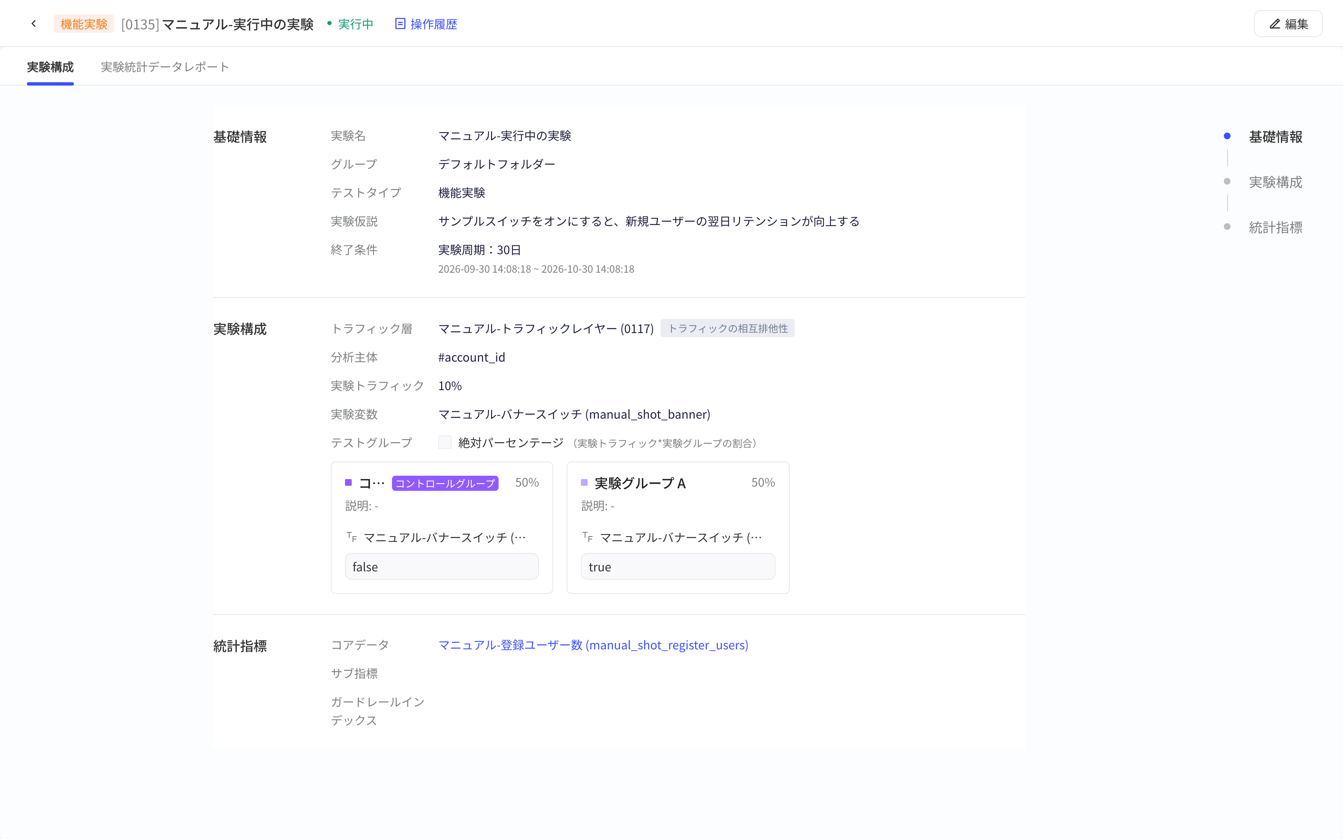Click the マニュアル-トラフィックレイヤー (0117) value

pos(546,328)
